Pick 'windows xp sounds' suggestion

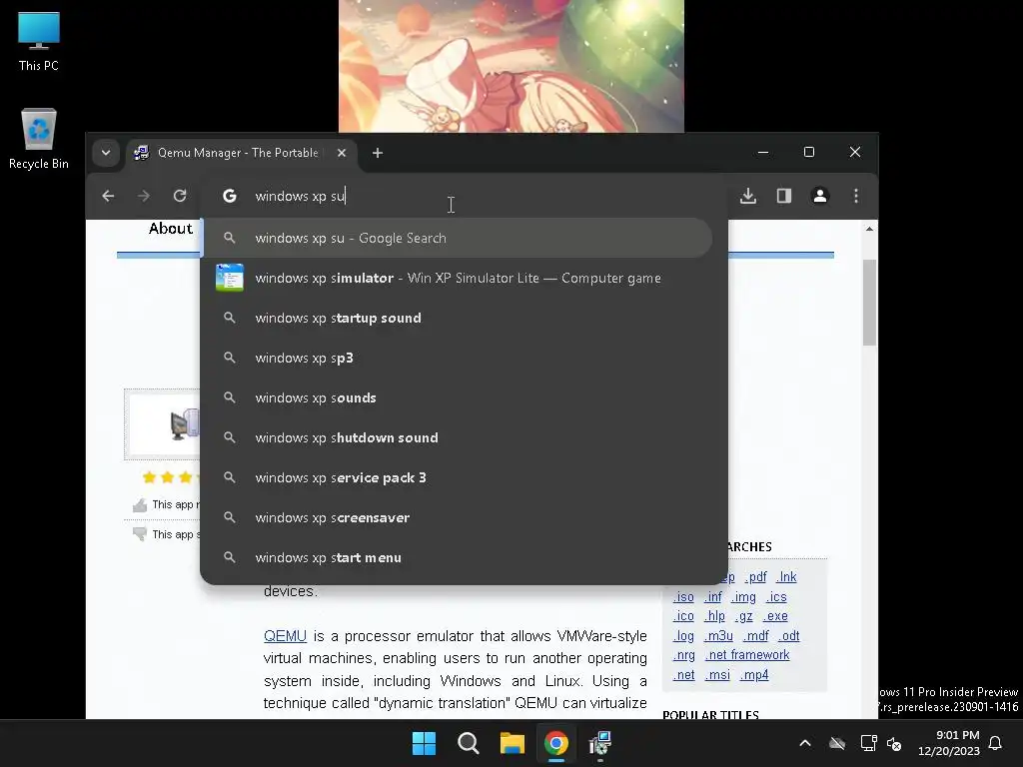coord(456,397)
